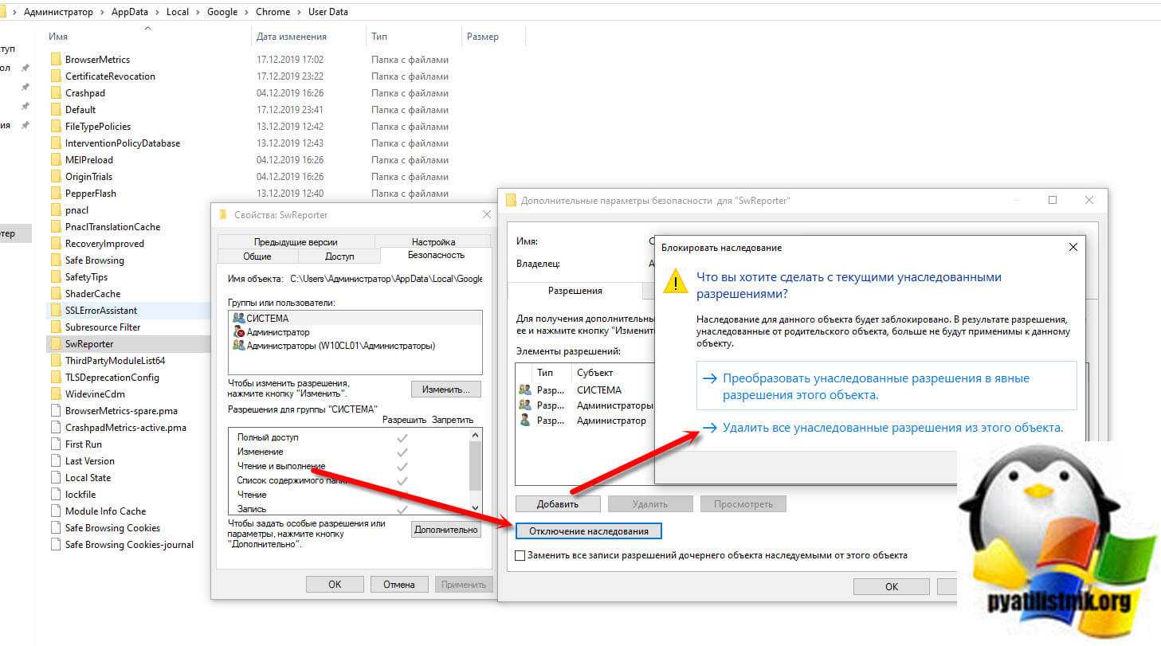Click denied Администратор user icon in Properties
Viewport: 1161px width, 646px height.
click(x=238, y=331)
